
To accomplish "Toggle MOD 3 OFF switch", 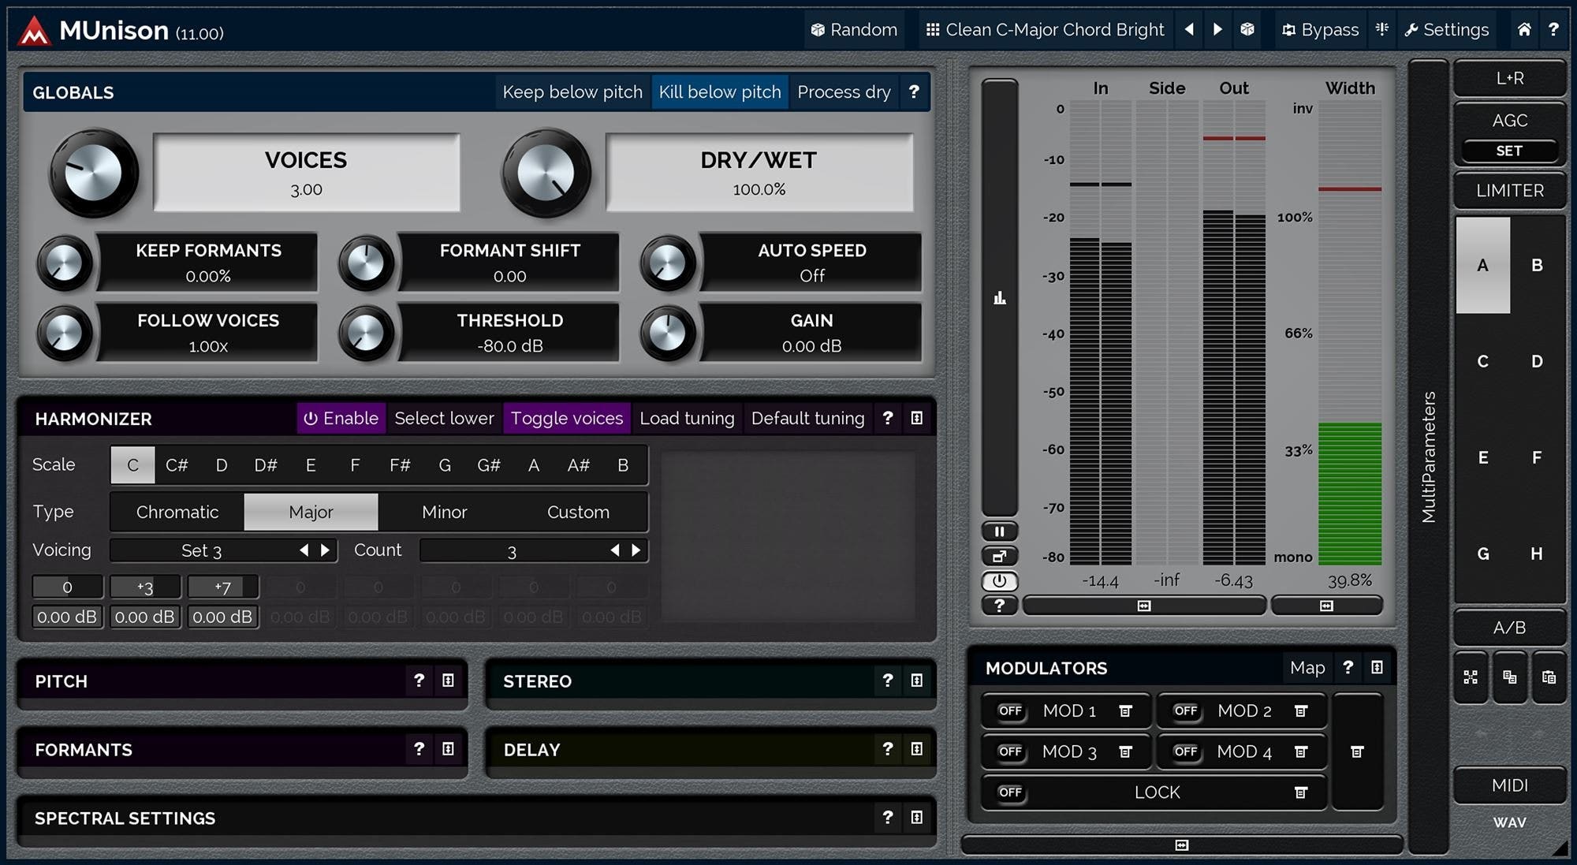I will [x=1010, y=752].
